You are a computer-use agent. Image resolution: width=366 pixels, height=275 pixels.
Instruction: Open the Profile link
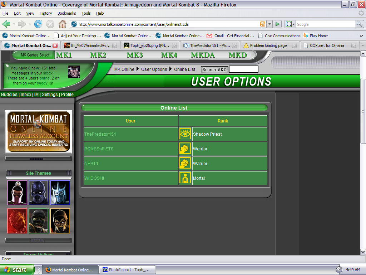(67, 95)
